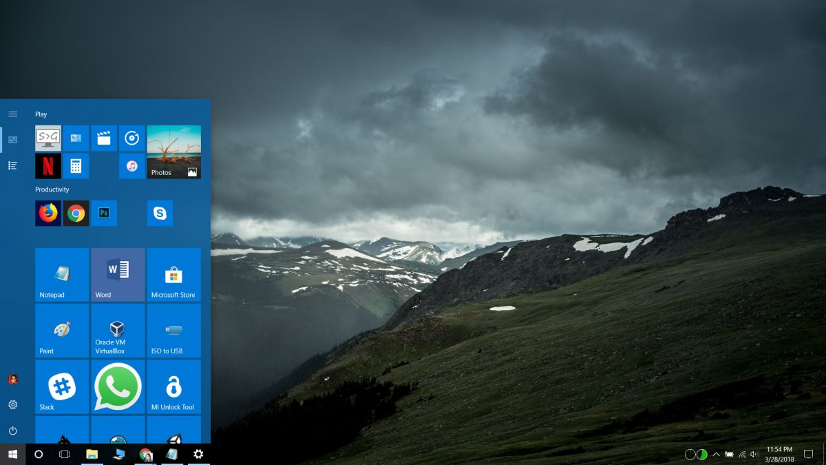Switch to pinned tiles view
This screenshot has width=826, height=465.
pos(12,139)
